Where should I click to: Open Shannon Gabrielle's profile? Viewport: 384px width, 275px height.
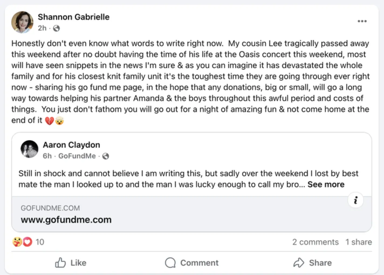[x=74, y=17]
